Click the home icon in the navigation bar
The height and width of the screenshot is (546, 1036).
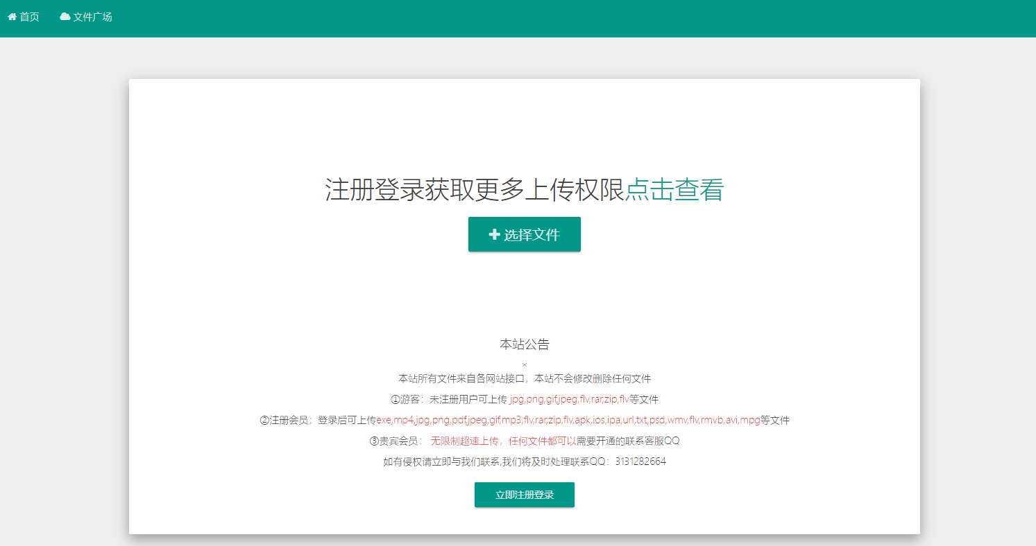(11, 16)
